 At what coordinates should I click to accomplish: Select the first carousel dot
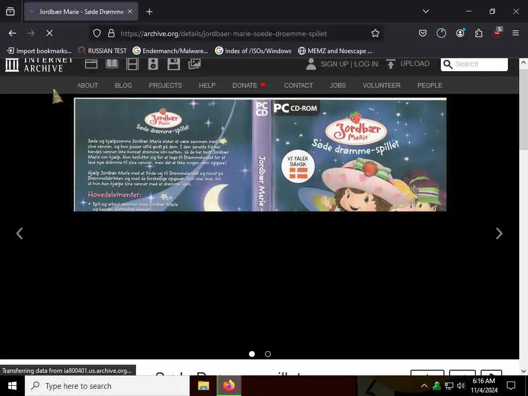tap(252, 354)
